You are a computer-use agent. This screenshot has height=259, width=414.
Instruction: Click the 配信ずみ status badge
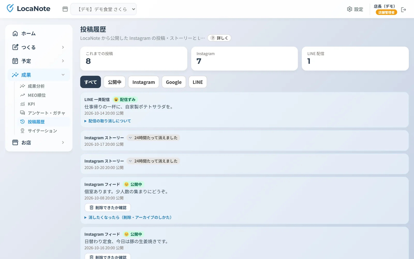125,99
